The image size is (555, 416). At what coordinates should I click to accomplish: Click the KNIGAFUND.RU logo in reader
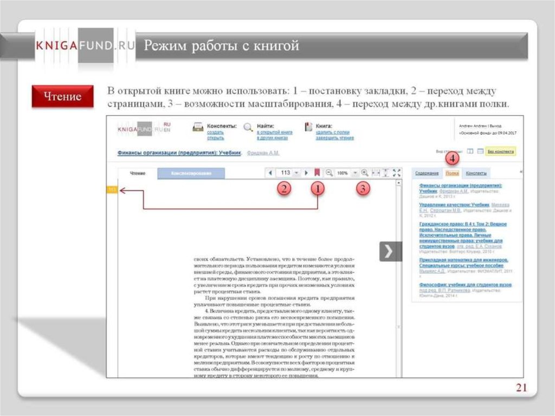140,129
